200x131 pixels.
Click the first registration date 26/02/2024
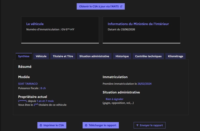pos(144,84)
